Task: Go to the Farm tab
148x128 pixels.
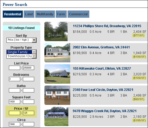Action: [61, 14]
